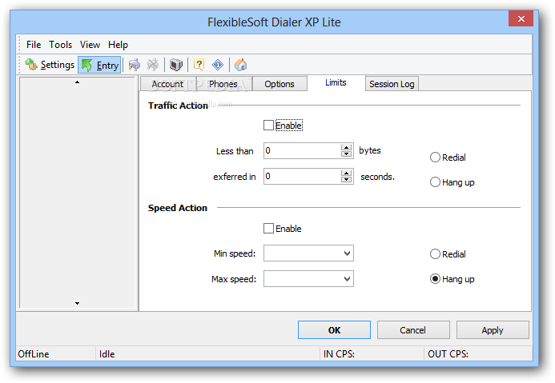This screenshot has height=383, width=555.
Task: Switch to the Phones tab
Action: (223, 84)
